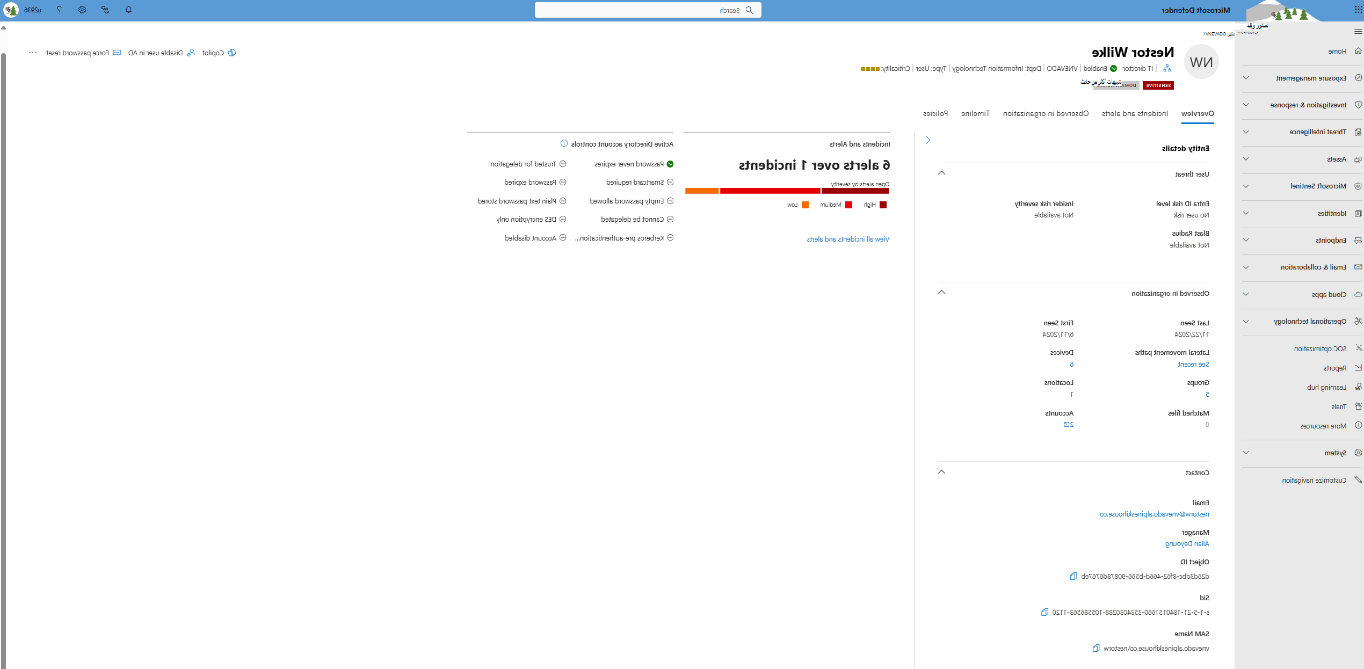Expand Assets in the sidebar
The image size is (1364, 669).
(x=1246, y=159)
